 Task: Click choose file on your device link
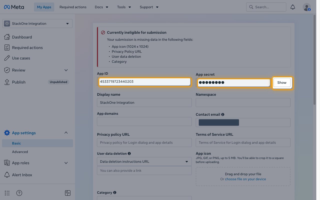point(245,179)
